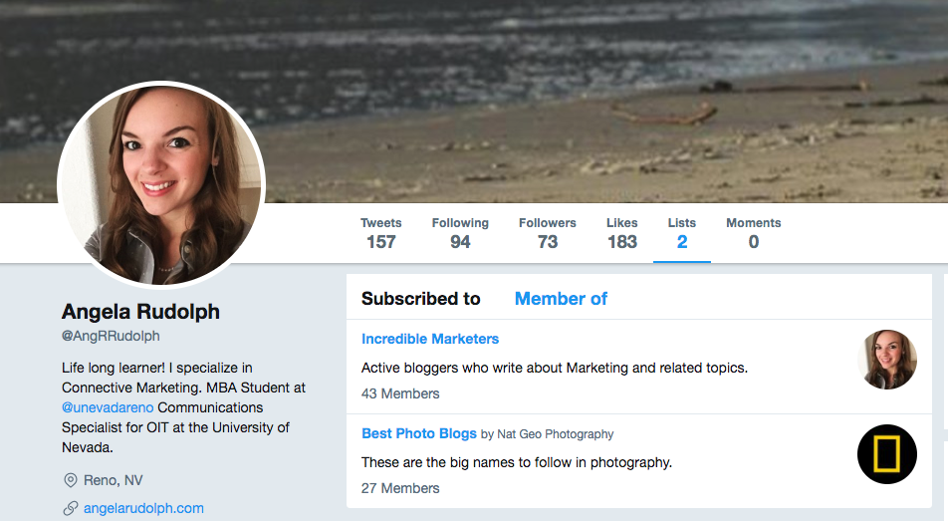Image resolution: width=948 pixels, height=521 pixels.
Task: Click the @AngRRudolph handle
Action: click(111, 336)
